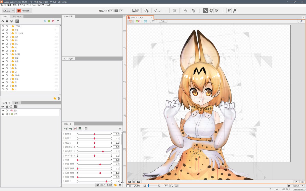Hide the 当たり判定 part via eye icon
This screenshot has width=306, height=191.
[x=3, y=33]
